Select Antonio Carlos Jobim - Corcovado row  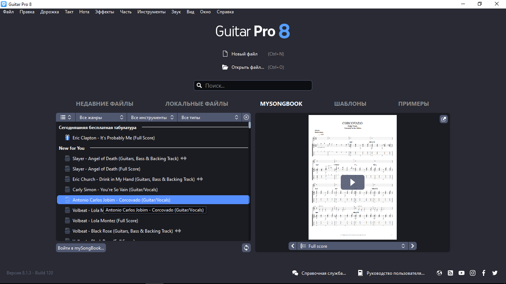[x=153, y=200]
